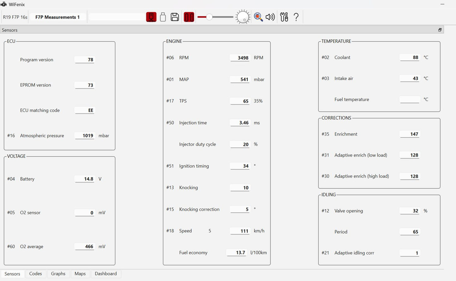
Task: Click the Fuel economy value 13.7
Action: click(237, 253)
